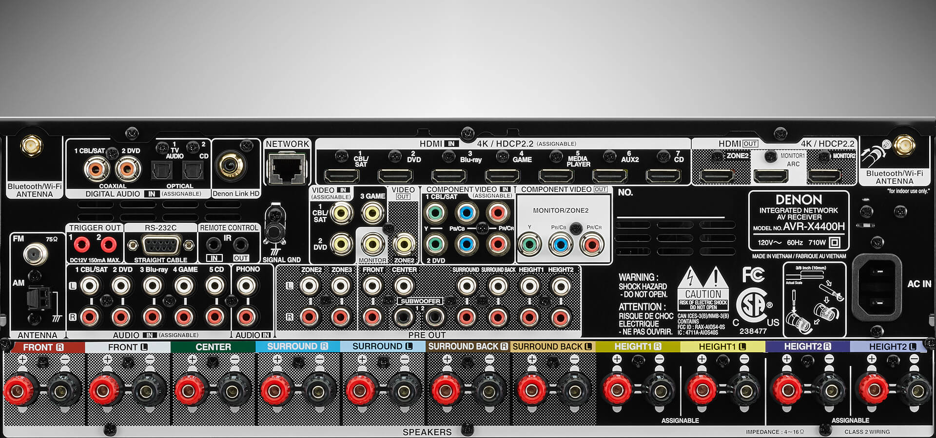Select the optical 2 CD input
Viewport: 936px width, 438px height.
tap(193, 170)
